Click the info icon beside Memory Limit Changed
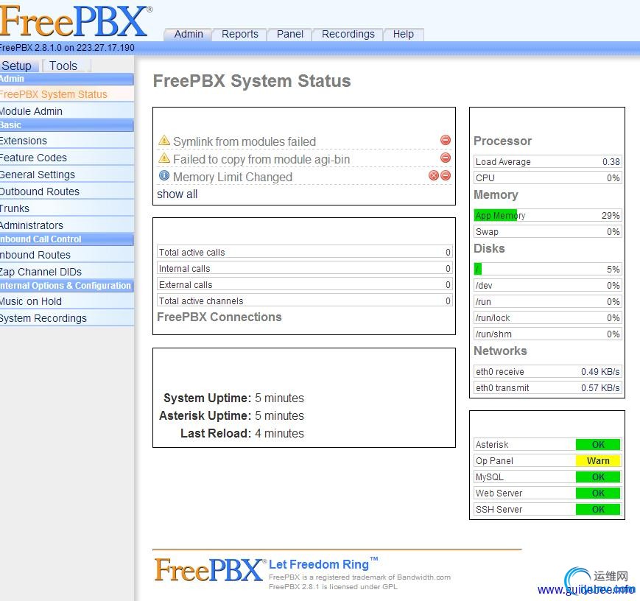 [x=164, y=175]
